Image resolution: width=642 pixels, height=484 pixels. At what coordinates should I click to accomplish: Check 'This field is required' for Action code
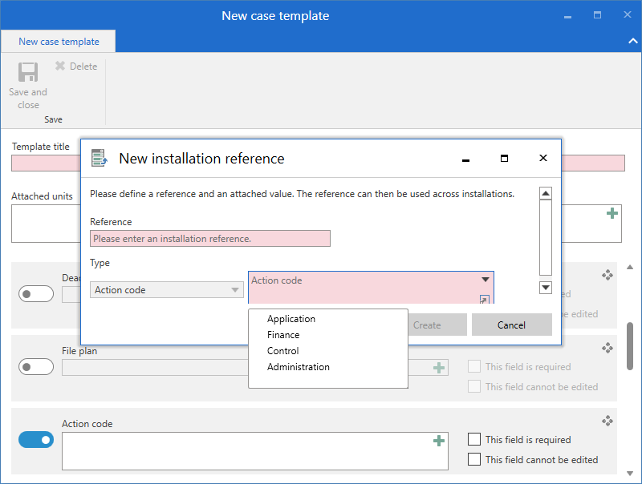(x=474, y=439)
